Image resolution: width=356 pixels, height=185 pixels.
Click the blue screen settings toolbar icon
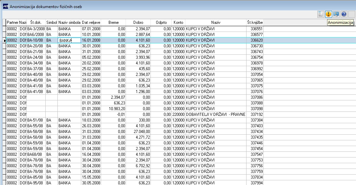pyautogui.click(x=336, y=14)
